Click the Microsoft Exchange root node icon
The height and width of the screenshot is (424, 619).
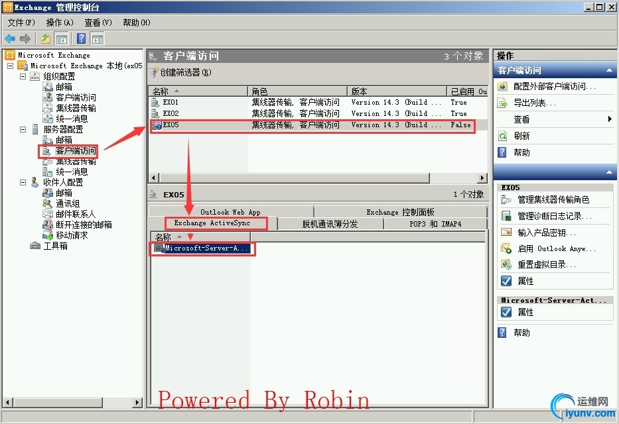(10, 55)
